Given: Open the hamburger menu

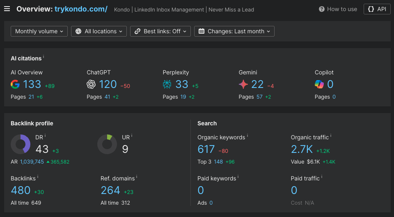Looking at the screenshot, I should (x=7, y=9).
